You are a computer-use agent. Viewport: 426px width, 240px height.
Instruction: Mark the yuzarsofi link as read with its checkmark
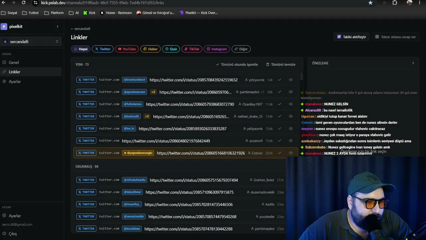(280, 141)
